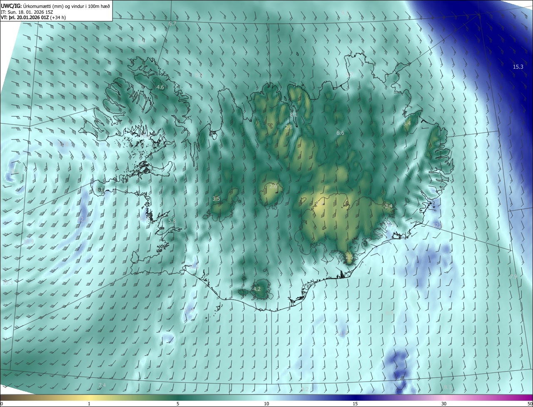Click the 50 tick label on the color scale

click(530, 404)
